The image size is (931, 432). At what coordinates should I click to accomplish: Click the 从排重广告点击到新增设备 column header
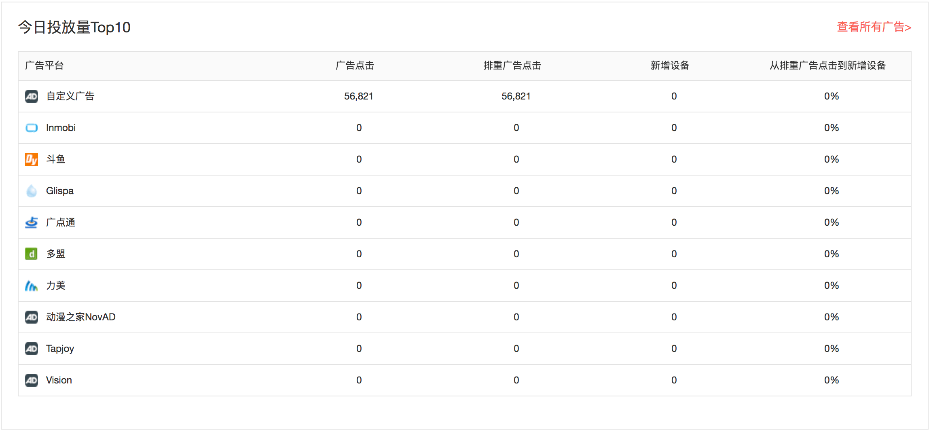[x=827, y=66]
